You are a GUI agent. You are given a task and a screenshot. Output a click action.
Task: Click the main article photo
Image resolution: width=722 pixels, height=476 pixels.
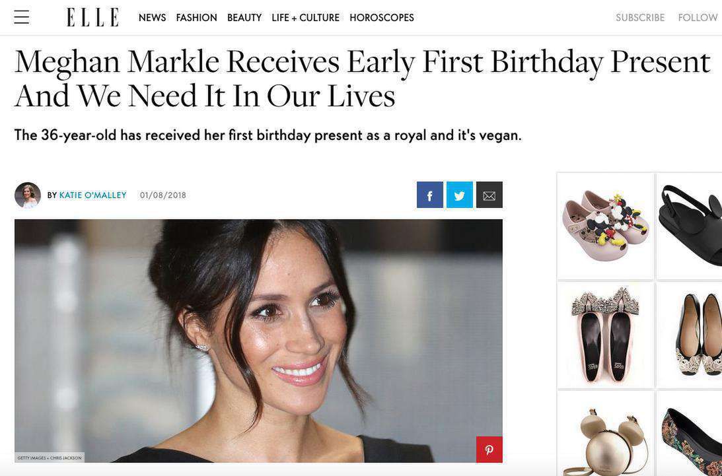tap(258, 340)
